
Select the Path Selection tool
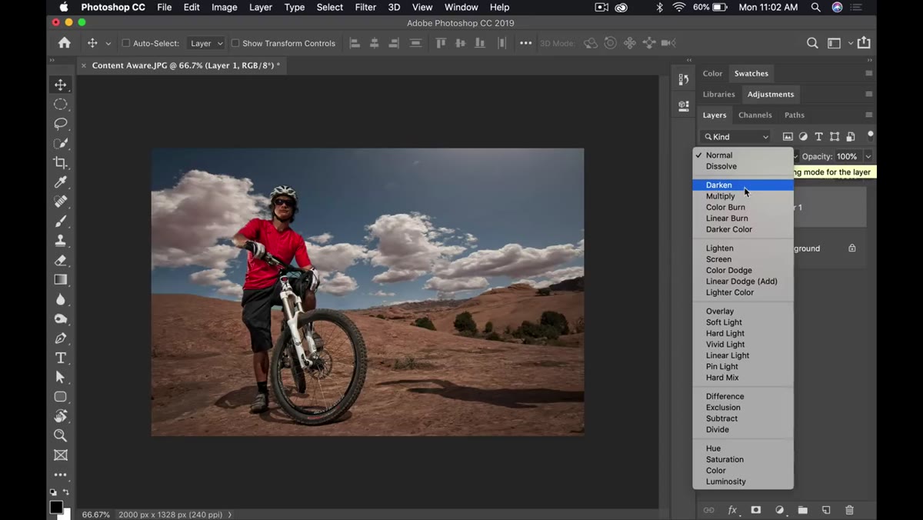60,378
